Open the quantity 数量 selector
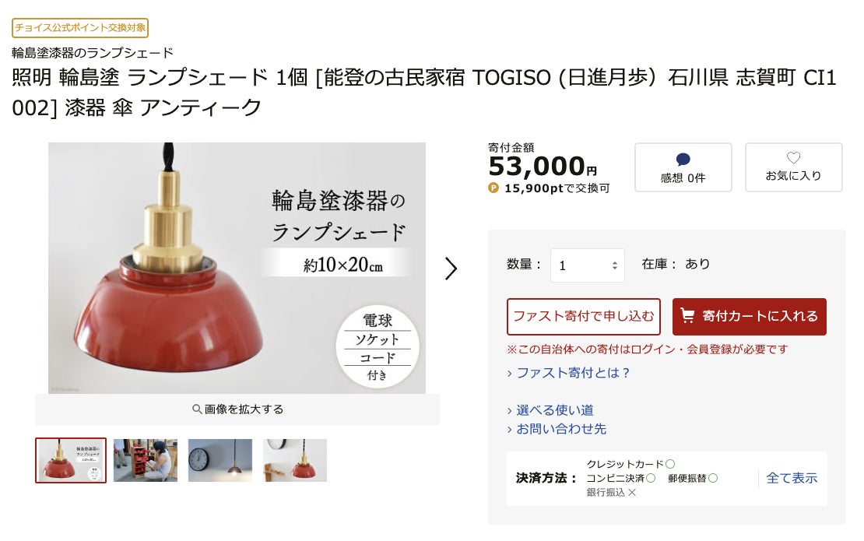The height and width of the screenshot is (541, 864). (x=588, y=265)
